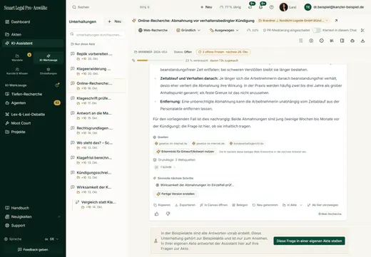This screenshot has width=371, height=257.
Task: Click Feedback geben button
Action: tap(33, 250)
